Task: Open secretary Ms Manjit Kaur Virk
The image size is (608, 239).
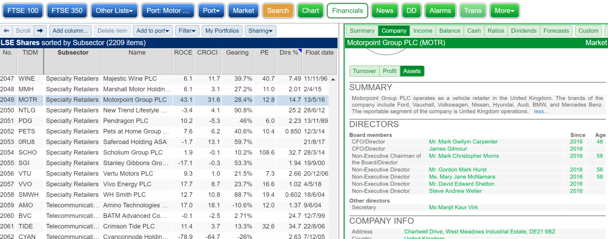Action: pyautogui.click(x=453, y=207)
